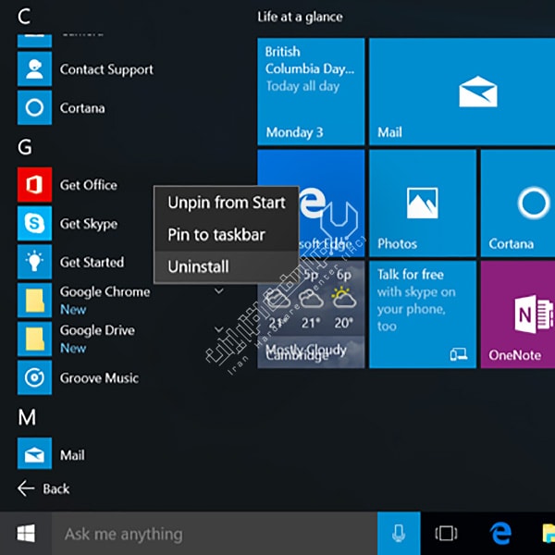Click the Google Chrome label

tap(105, 292)
